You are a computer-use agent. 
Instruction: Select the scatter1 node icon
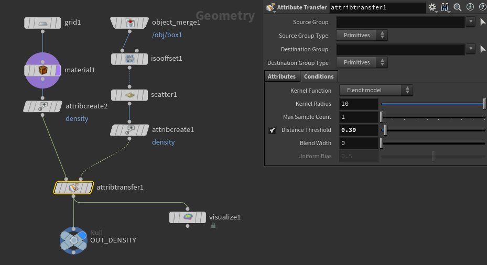point(129,95)
